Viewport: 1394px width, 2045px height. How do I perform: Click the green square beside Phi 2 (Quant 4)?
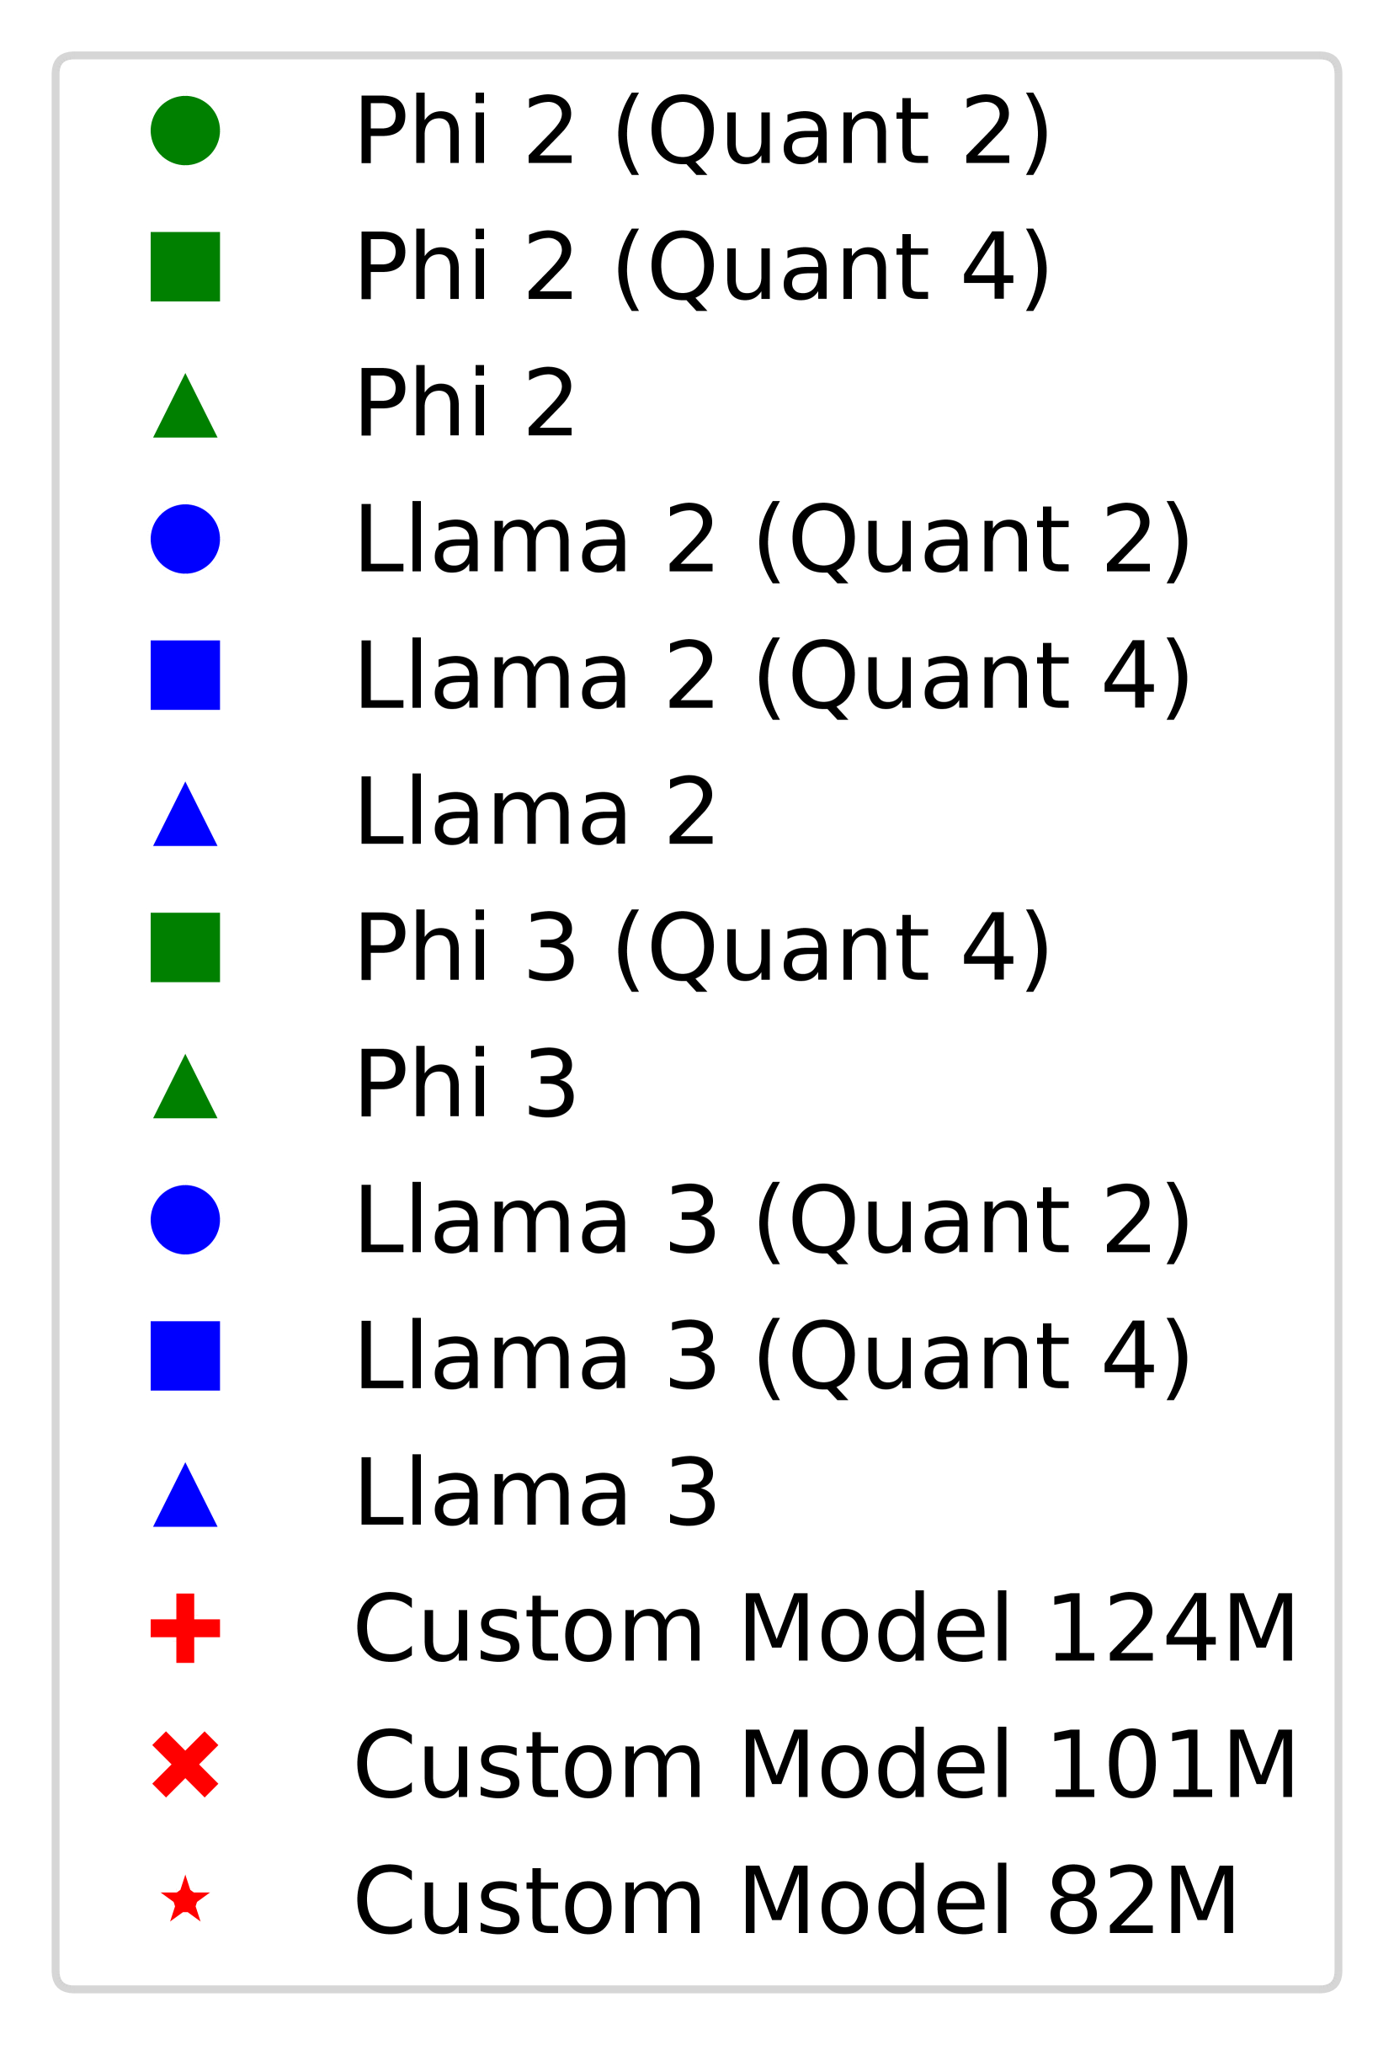[185, 267]
